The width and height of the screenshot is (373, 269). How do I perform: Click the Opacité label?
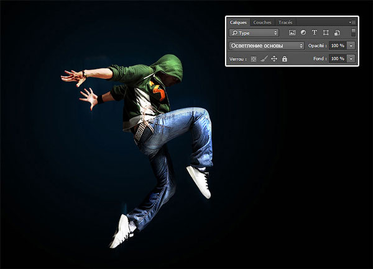(317, 45)
